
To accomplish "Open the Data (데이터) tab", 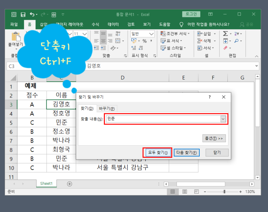I will pos(113,24).
